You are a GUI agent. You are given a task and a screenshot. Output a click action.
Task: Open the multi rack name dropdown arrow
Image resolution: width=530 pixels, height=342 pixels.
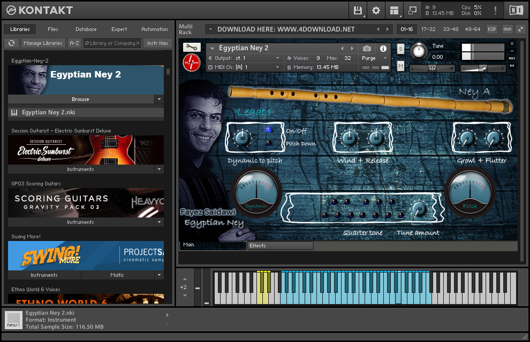pyautogui.click(x=210, y=29)
